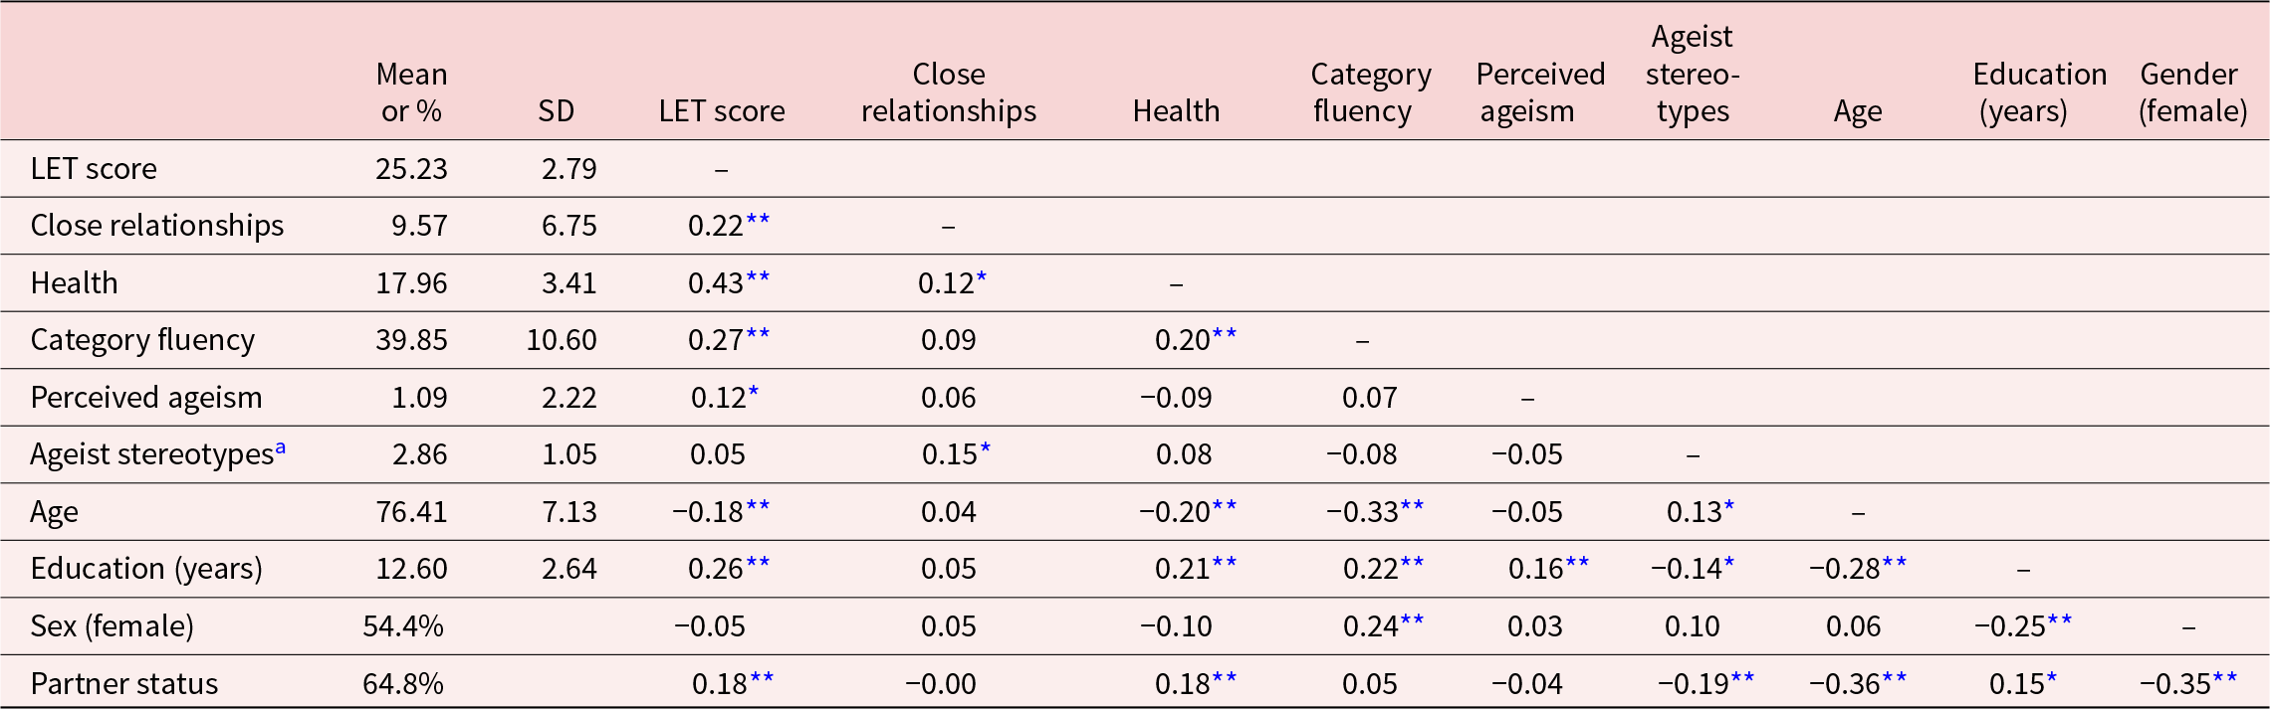Image resolution: width=2270 pixels, height=709 pixels.
Task: Click the double asterisk beside −0.28
Action: (1895, 563)
